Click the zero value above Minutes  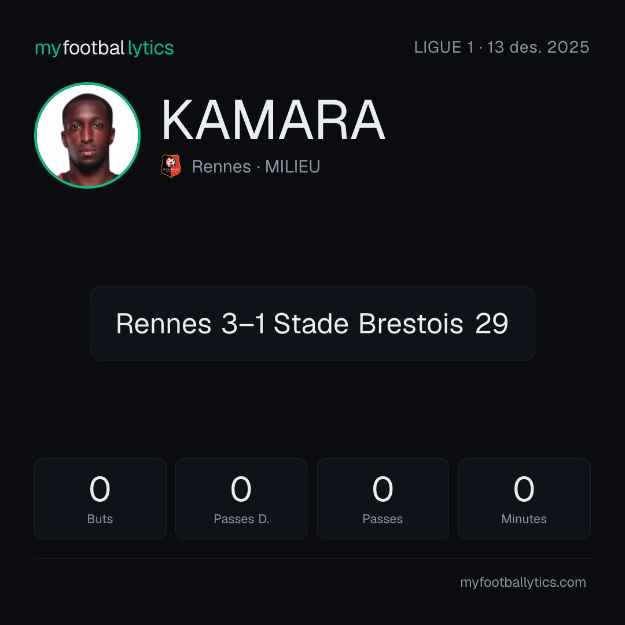pos(524,489)
